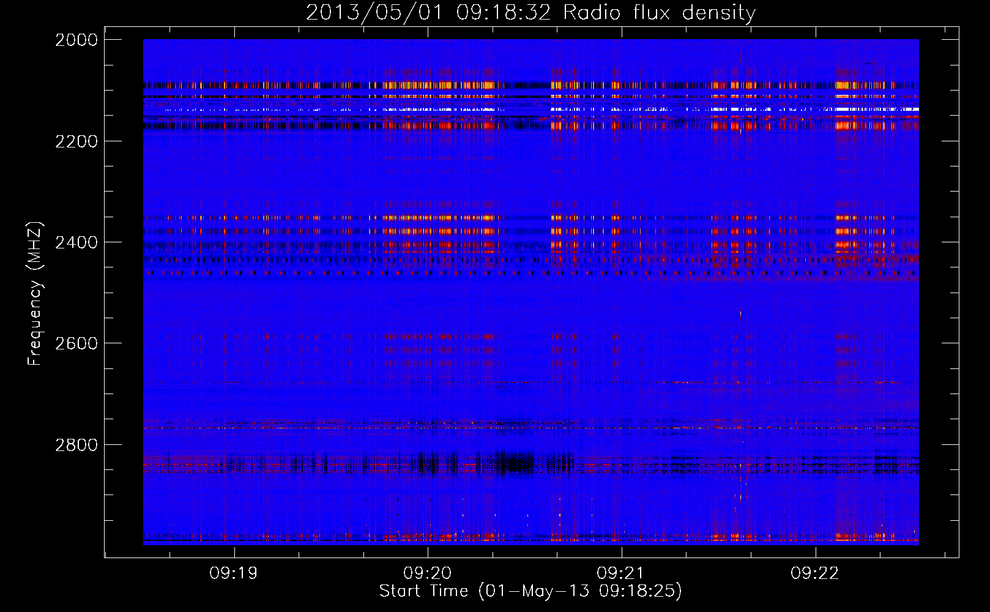Click the 2600 frequency axis label
Image resolution: width=990 pixels, height=612 pixels.
76,343
